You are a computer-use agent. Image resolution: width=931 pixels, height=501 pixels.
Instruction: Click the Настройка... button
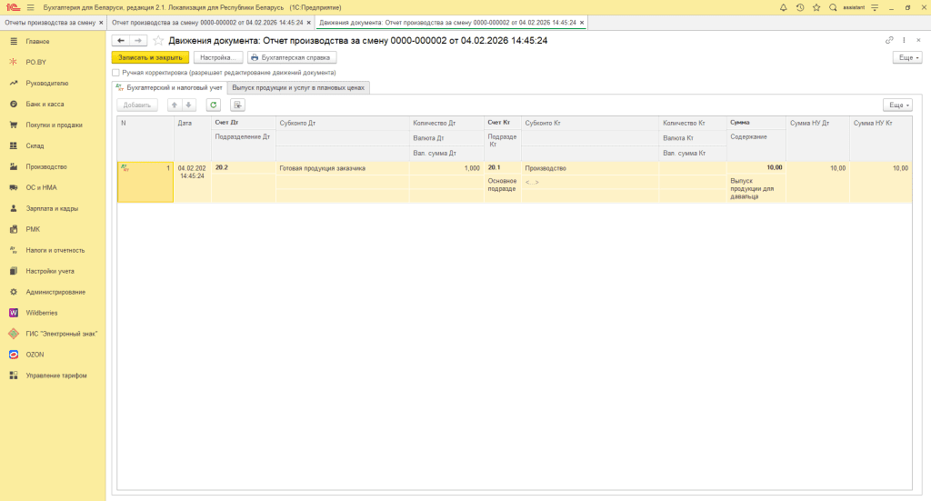coord(217,57)
